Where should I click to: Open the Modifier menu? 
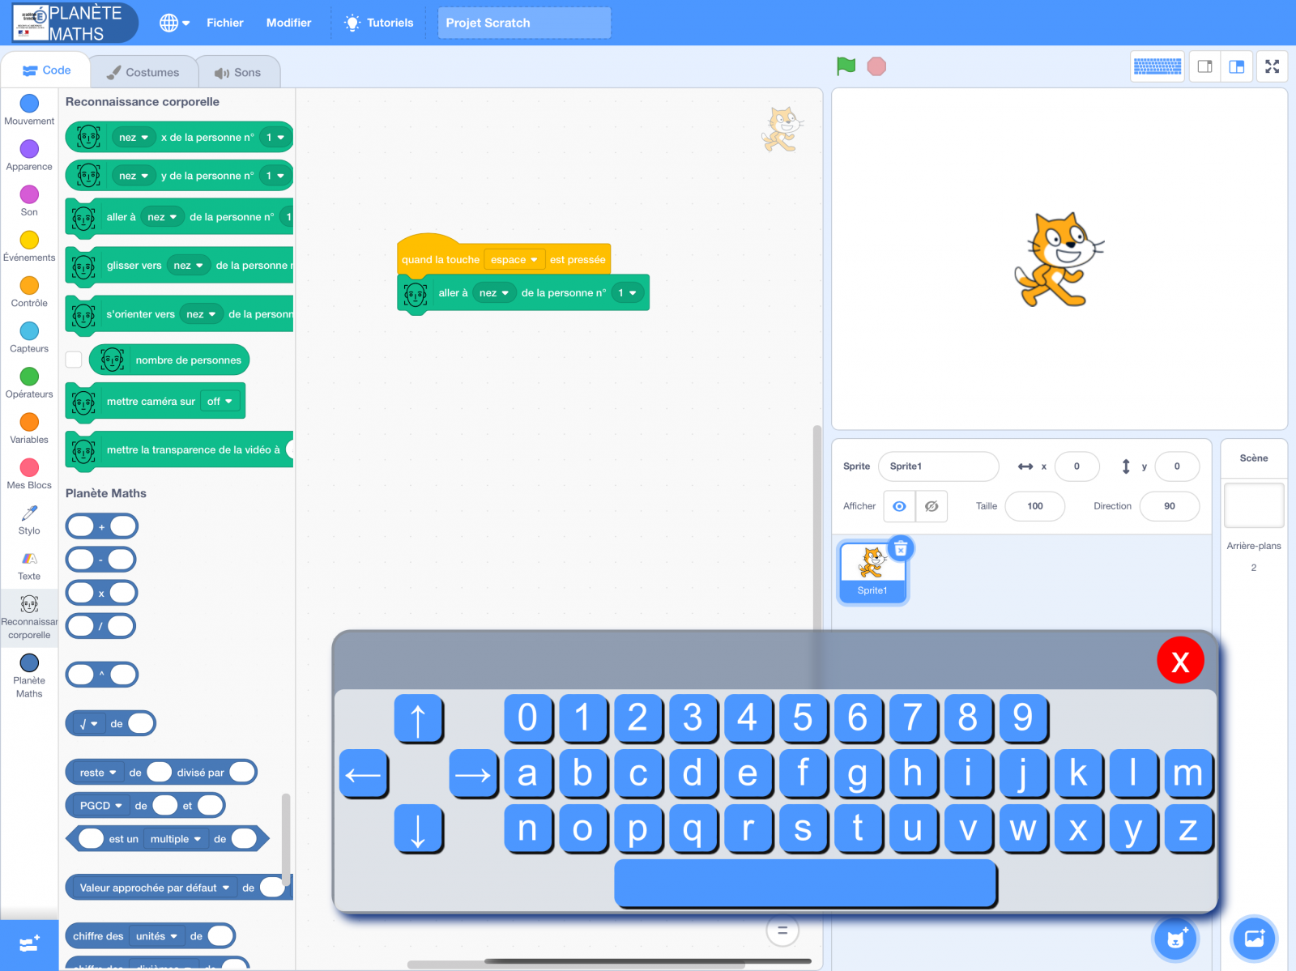[288, 23]
